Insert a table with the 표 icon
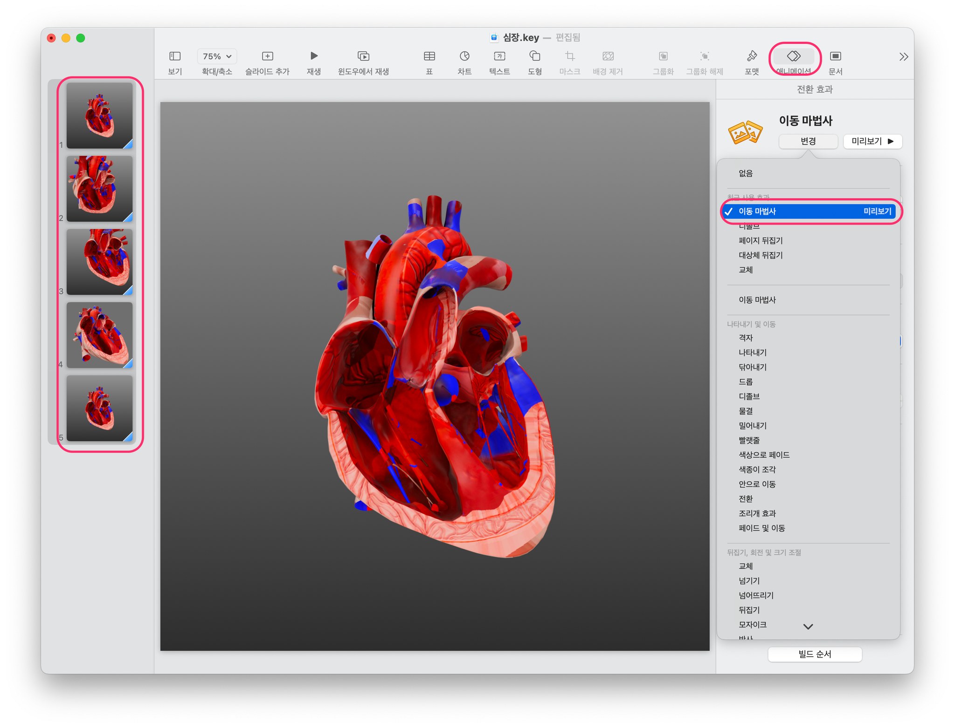The image size is (955, 728). 429,56
